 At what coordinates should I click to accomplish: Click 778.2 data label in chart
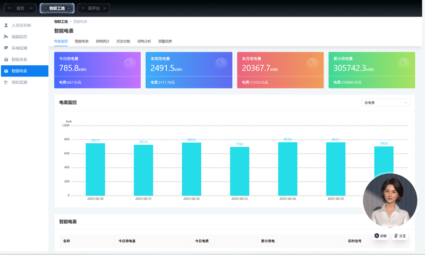pos(240,144)
